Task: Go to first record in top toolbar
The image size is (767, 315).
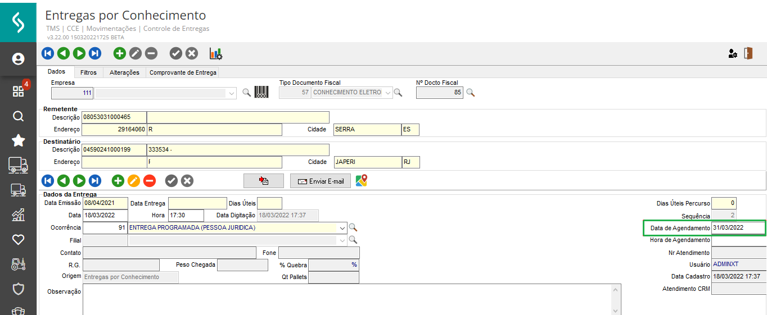Action: [x=48, y=53]
